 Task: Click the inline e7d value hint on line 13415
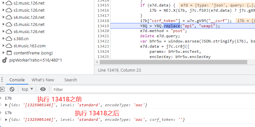click(x=217, y=5)
